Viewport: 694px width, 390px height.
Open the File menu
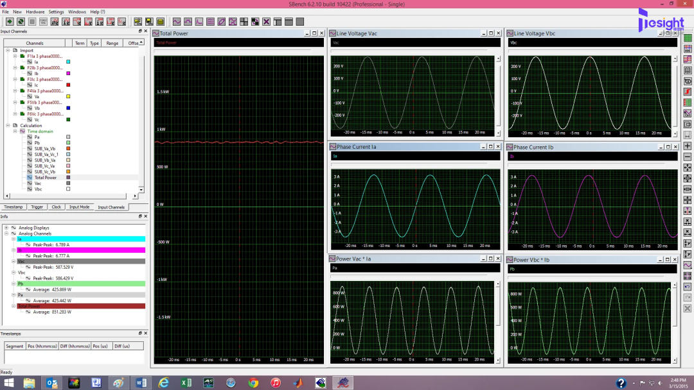(5, 12)
